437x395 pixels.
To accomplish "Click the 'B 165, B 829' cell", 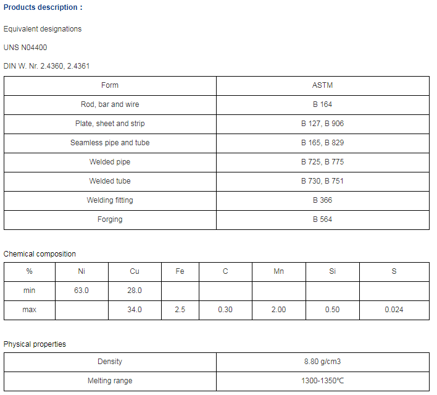I will tap(322, 143).
